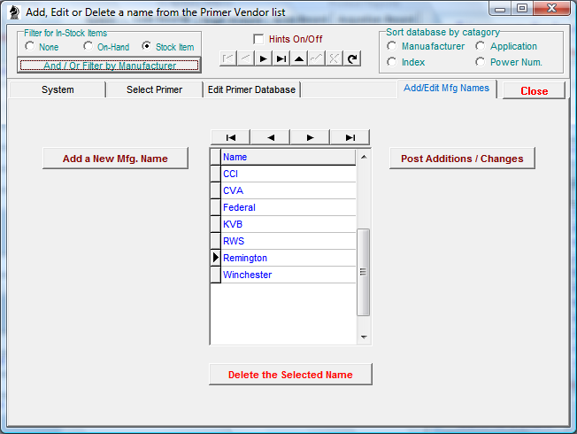Screen dimensions: 577x434
Task: Select the CVA row in name list
Action: (288, 190)
